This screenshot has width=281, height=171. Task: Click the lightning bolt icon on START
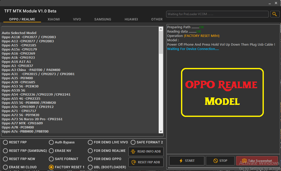click(181, 160)
